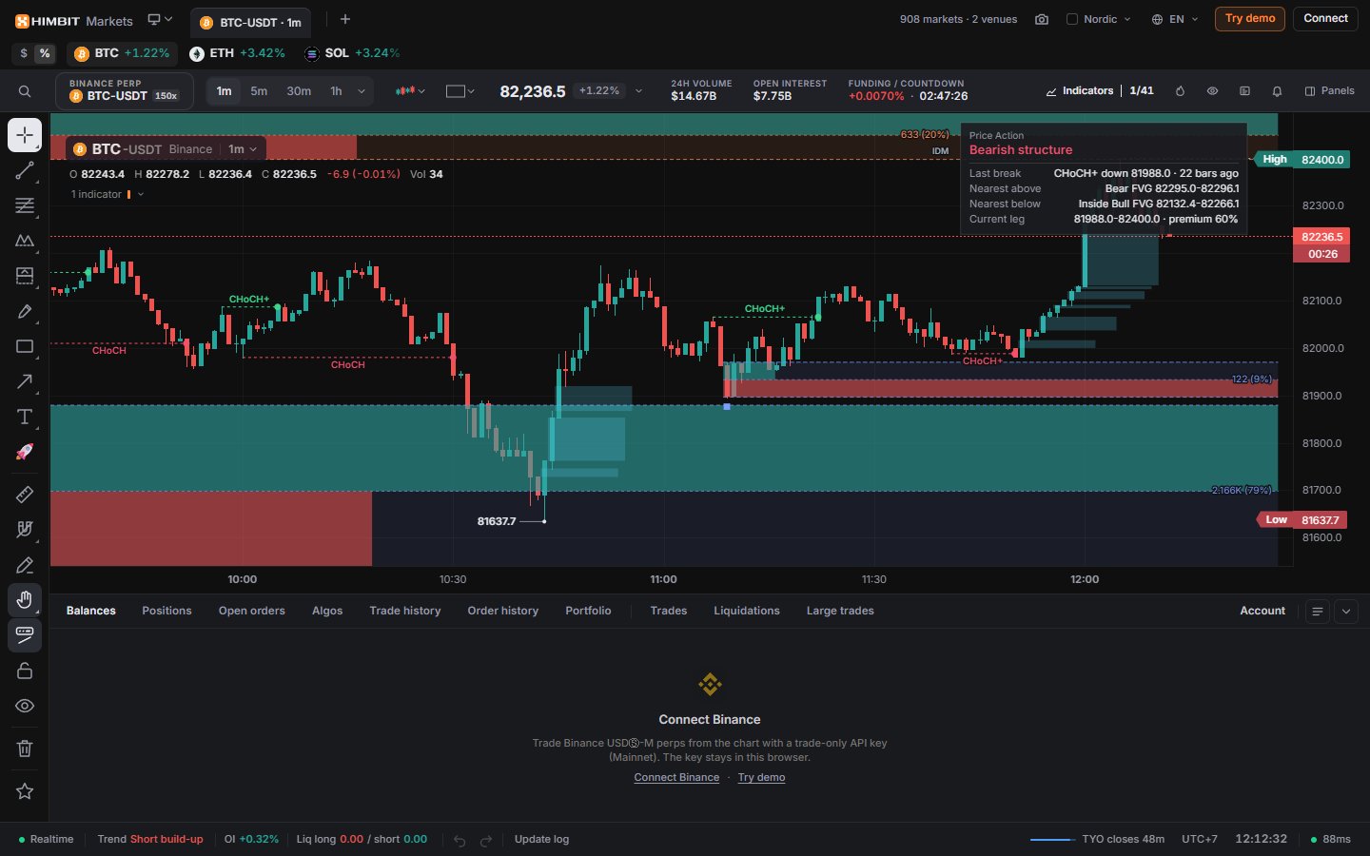
Task: Collapse the bottom panel chevron
Action: click(1345, 612)
